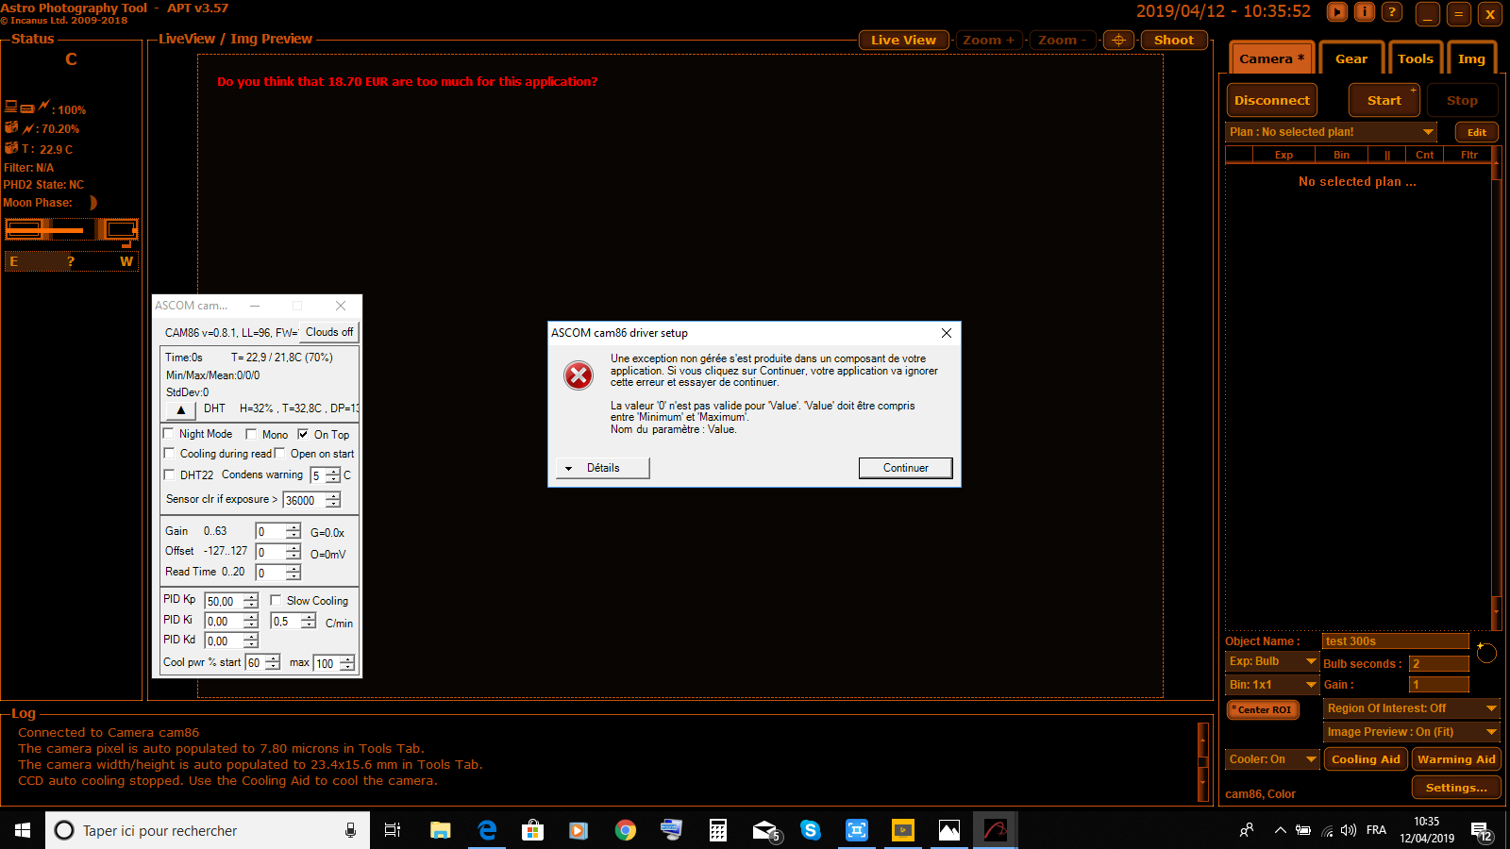The image size is (1510, 849).
Task: Switch to the Img tab
Action: click(1471, 58)
